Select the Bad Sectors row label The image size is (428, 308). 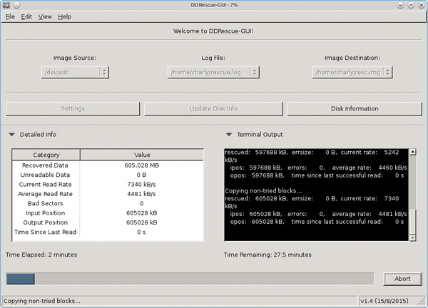pyautogui.click(x=45, y=203)
